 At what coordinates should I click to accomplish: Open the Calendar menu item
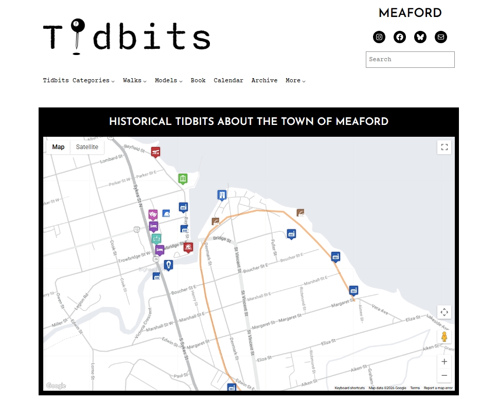228,81
